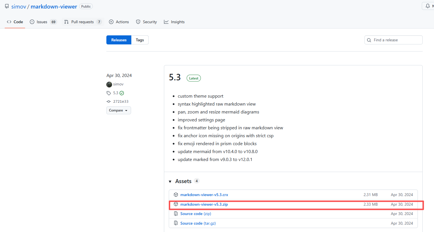
Task: Select the Releases button
Action: pyautogui.click(x=119, y=40)
